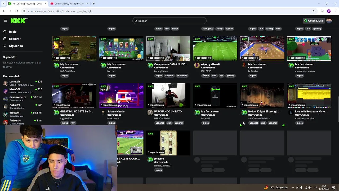Click the 'Árabe' tag under KILLERX8
Viewport: 339px width, 191px height.
pyautogui.click(x=206, y=76)
